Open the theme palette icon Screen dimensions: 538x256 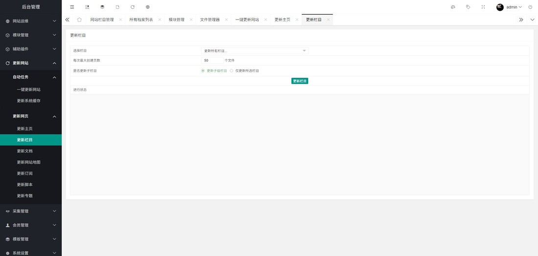[453, 7]
